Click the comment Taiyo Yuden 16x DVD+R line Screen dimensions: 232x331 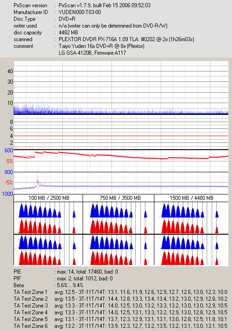pyautogui.click(x=102, y=46)
